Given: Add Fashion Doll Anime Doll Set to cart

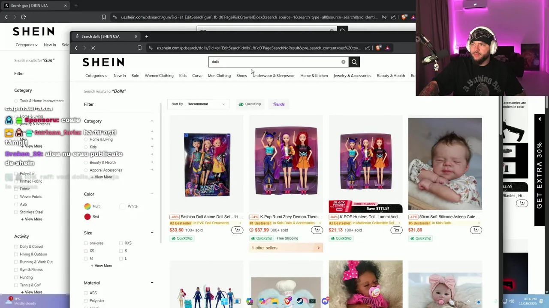Looking at the screenshot, I should (237, 230).
